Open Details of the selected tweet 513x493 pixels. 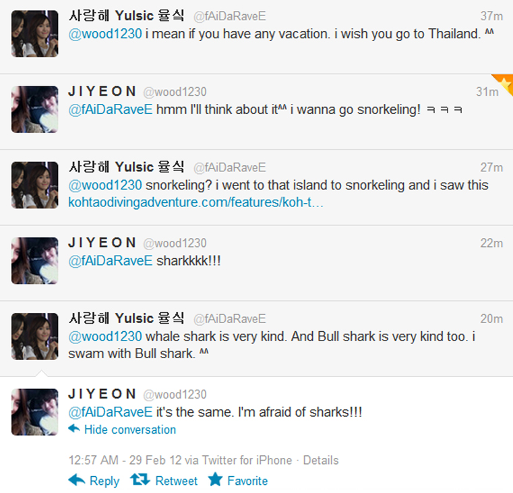(x=321, y=460)
